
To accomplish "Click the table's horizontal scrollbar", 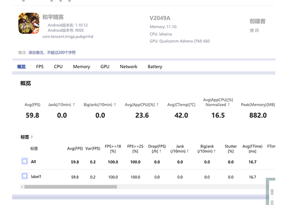I will (x=70, y=187).
